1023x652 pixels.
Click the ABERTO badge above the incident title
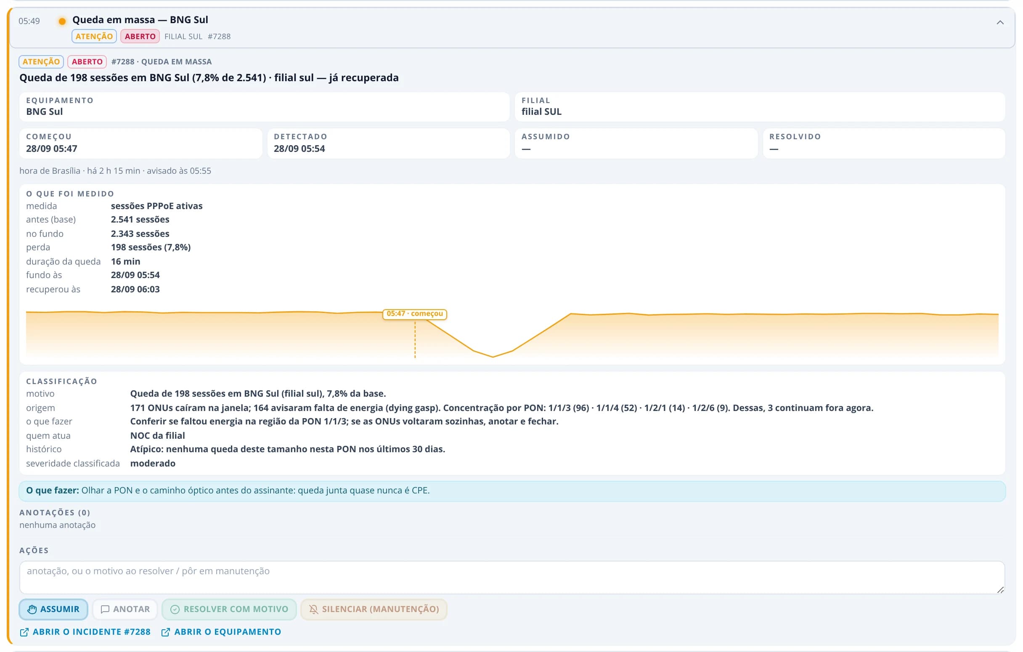click(x=87, y=61)
